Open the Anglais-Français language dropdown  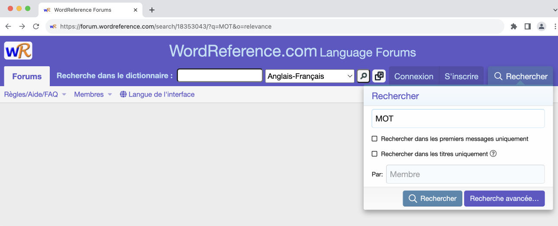[x=310, y=76]
